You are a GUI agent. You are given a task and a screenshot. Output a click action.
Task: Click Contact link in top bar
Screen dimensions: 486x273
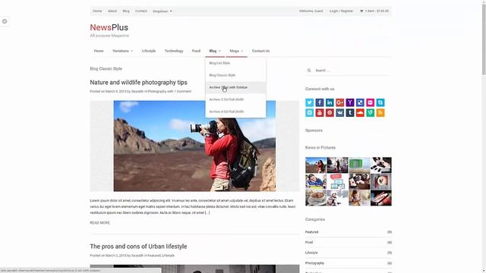tap(141, 11)
